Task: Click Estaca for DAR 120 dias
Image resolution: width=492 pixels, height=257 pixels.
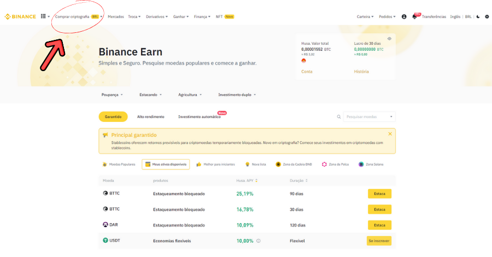Action: pyautogui.click(x=380, y=225)
